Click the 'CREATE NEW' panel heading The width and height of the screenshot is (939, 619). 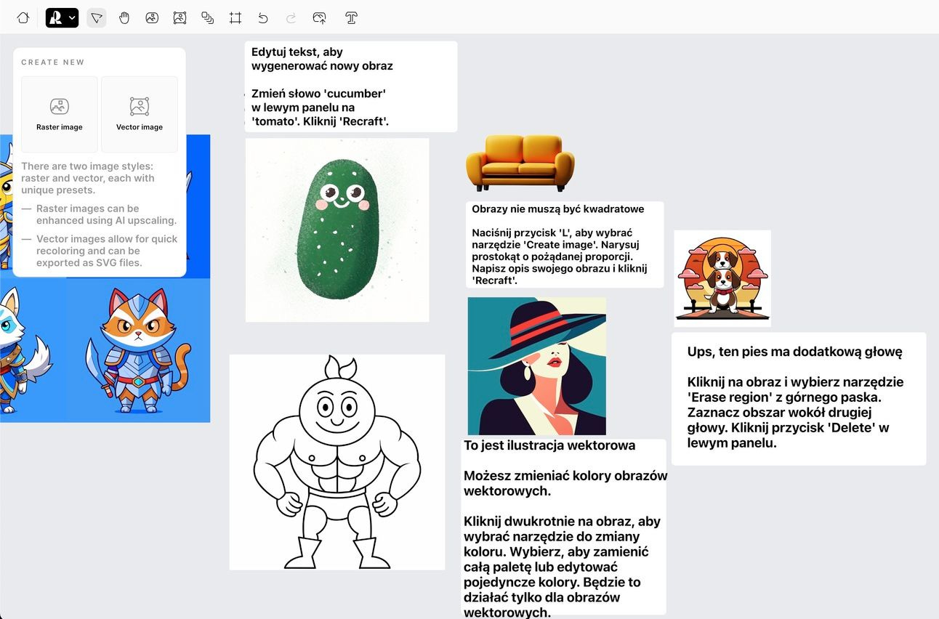click(53, 62)
